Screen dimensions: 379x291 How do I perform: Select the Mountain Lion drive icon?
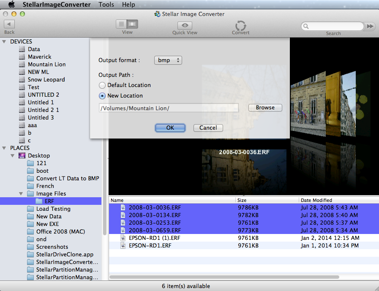(22, 65)
